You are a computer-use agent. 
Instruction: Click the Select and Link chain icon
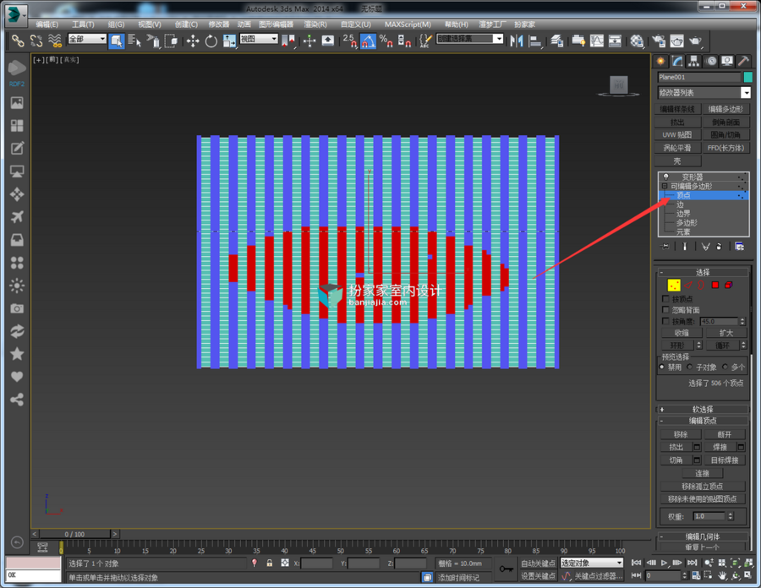tap(18, 41)
